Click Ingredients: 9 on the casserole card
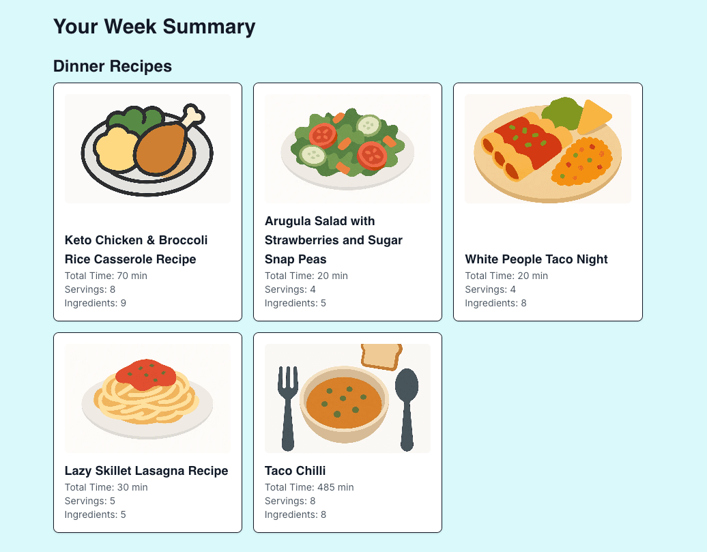 point(96,303)
